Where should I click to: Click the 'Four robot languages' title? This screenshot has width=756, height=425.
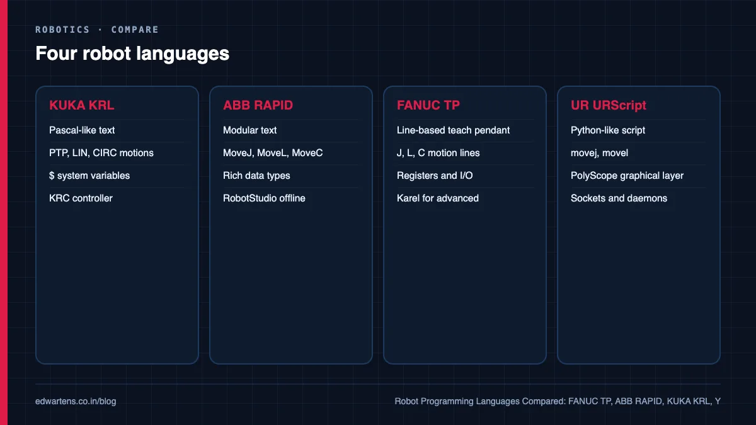(x=132, y=53)
